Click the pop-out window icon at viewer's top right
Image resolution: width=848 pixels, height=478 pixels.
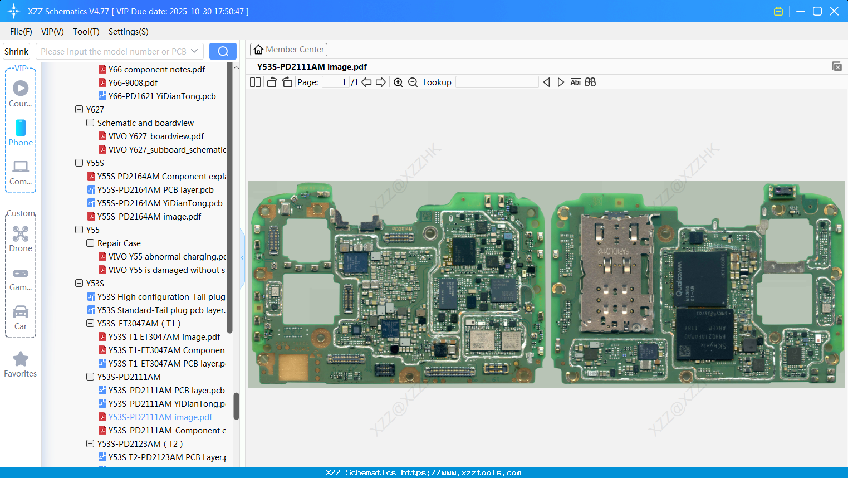837,66
